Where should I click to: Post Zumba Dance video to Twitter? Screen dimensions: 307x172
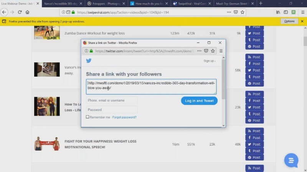(254, 33)
